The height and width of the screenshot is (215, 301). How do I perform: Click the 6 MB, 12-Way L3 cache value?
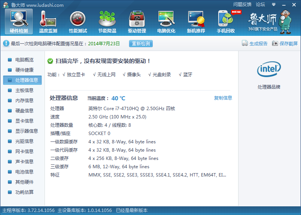click(x=119, y=167)
